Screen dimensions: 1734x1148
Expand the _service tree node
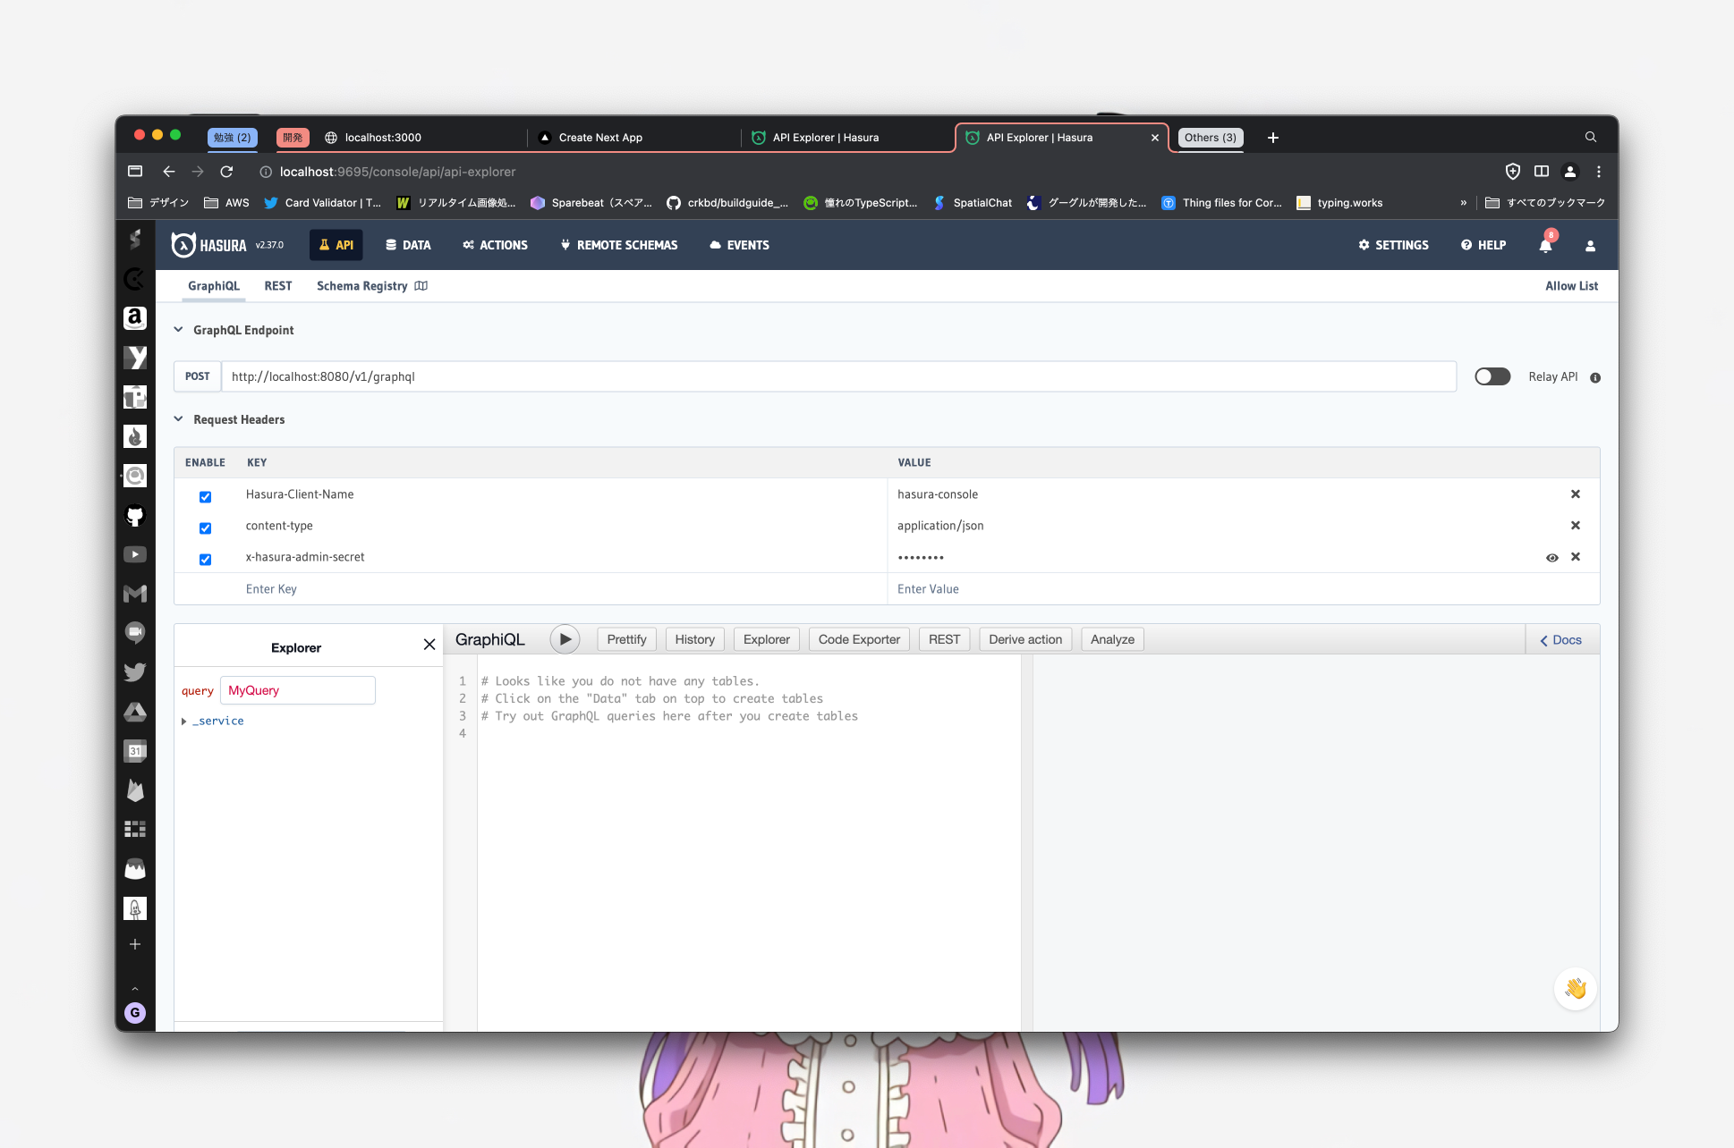[184, 722]
